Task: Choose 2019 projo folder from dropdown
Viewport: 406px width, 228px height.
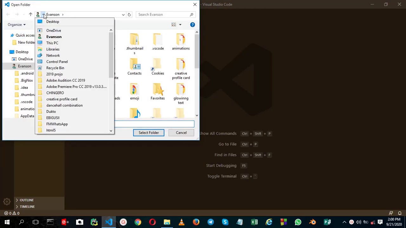Action: click(x=54, y=74)
